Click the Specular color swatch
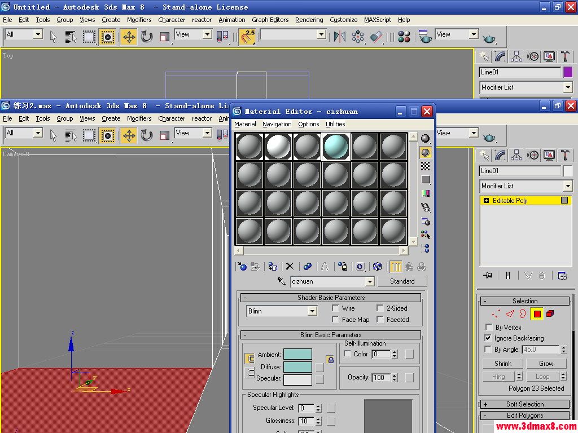Screen dimensions: 578x433 [x=297, y=379]
